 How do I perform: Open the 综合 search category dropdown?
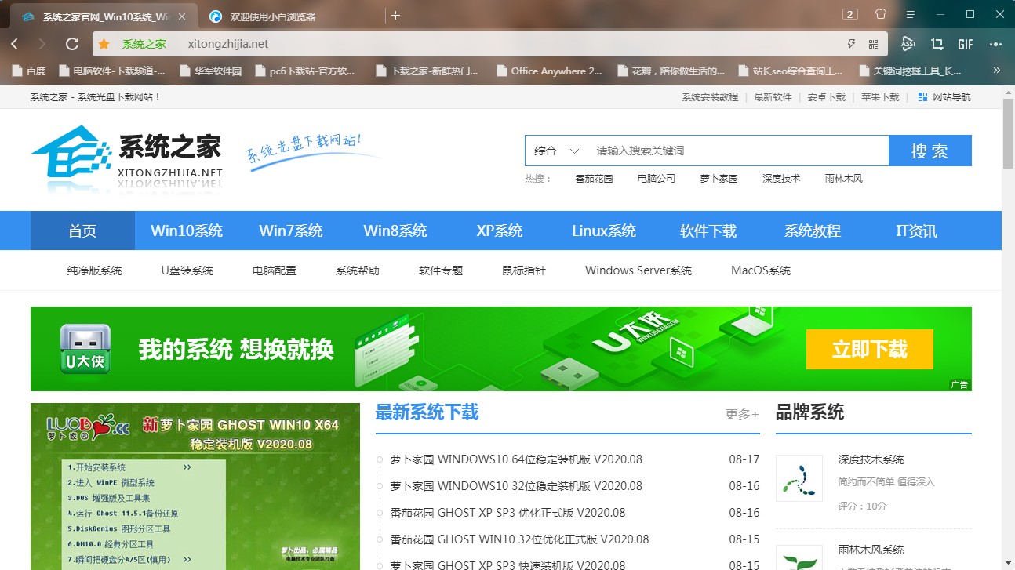[x=555, y=150]
